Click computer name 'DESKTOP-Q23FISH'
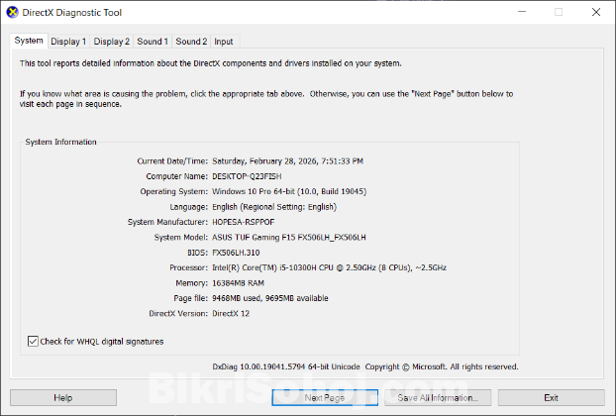The image size is (616, 416). [x=247, y=176]
